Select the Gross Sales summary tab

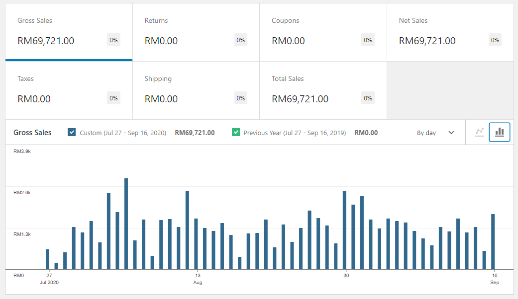(x=69, y=32)
